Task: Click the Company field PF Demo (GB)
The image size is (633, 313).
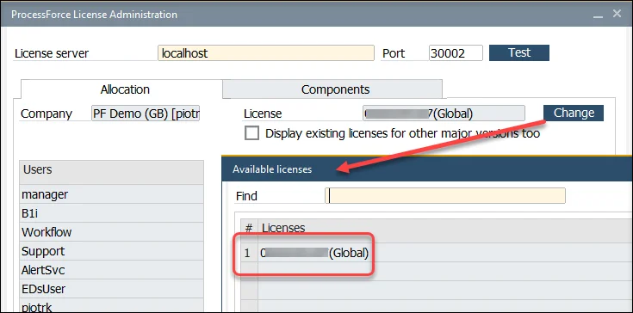Action: click(146, 114)
